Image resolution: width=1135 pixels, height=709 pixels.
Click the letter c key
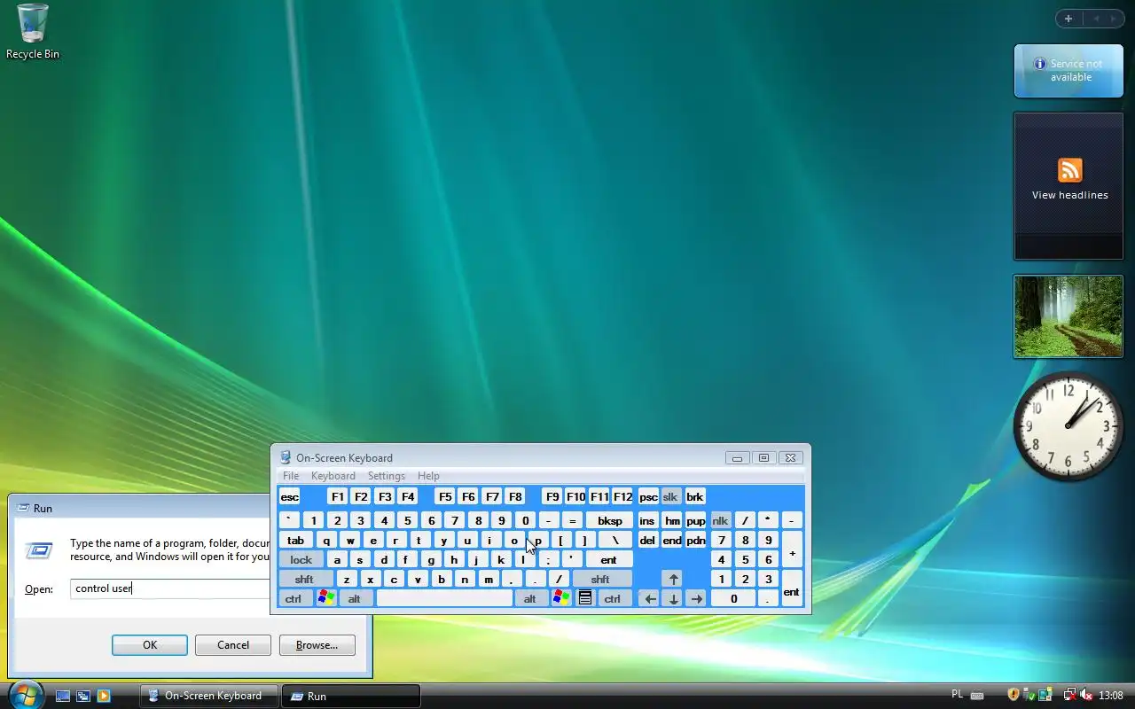pos(395,579)
